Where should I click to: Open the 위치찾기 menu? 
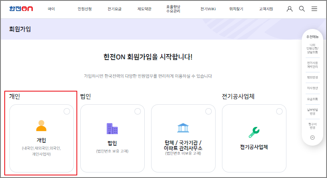tap(236, 9)
